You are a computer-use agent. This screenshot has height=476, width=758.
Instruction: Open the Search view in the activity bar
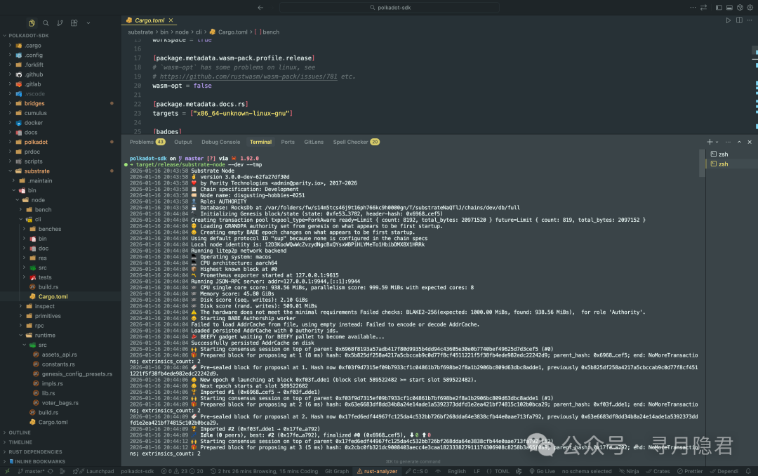46,22
